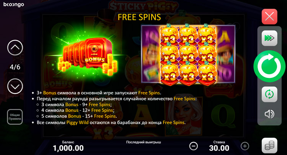Open the autoplay settings button
The height and width of the screenshot is (155, 287).
click(x=269, y=94)
